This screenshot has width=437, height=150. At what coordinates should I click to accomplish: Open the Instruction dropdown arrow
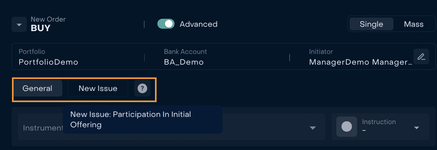point(417,128)
